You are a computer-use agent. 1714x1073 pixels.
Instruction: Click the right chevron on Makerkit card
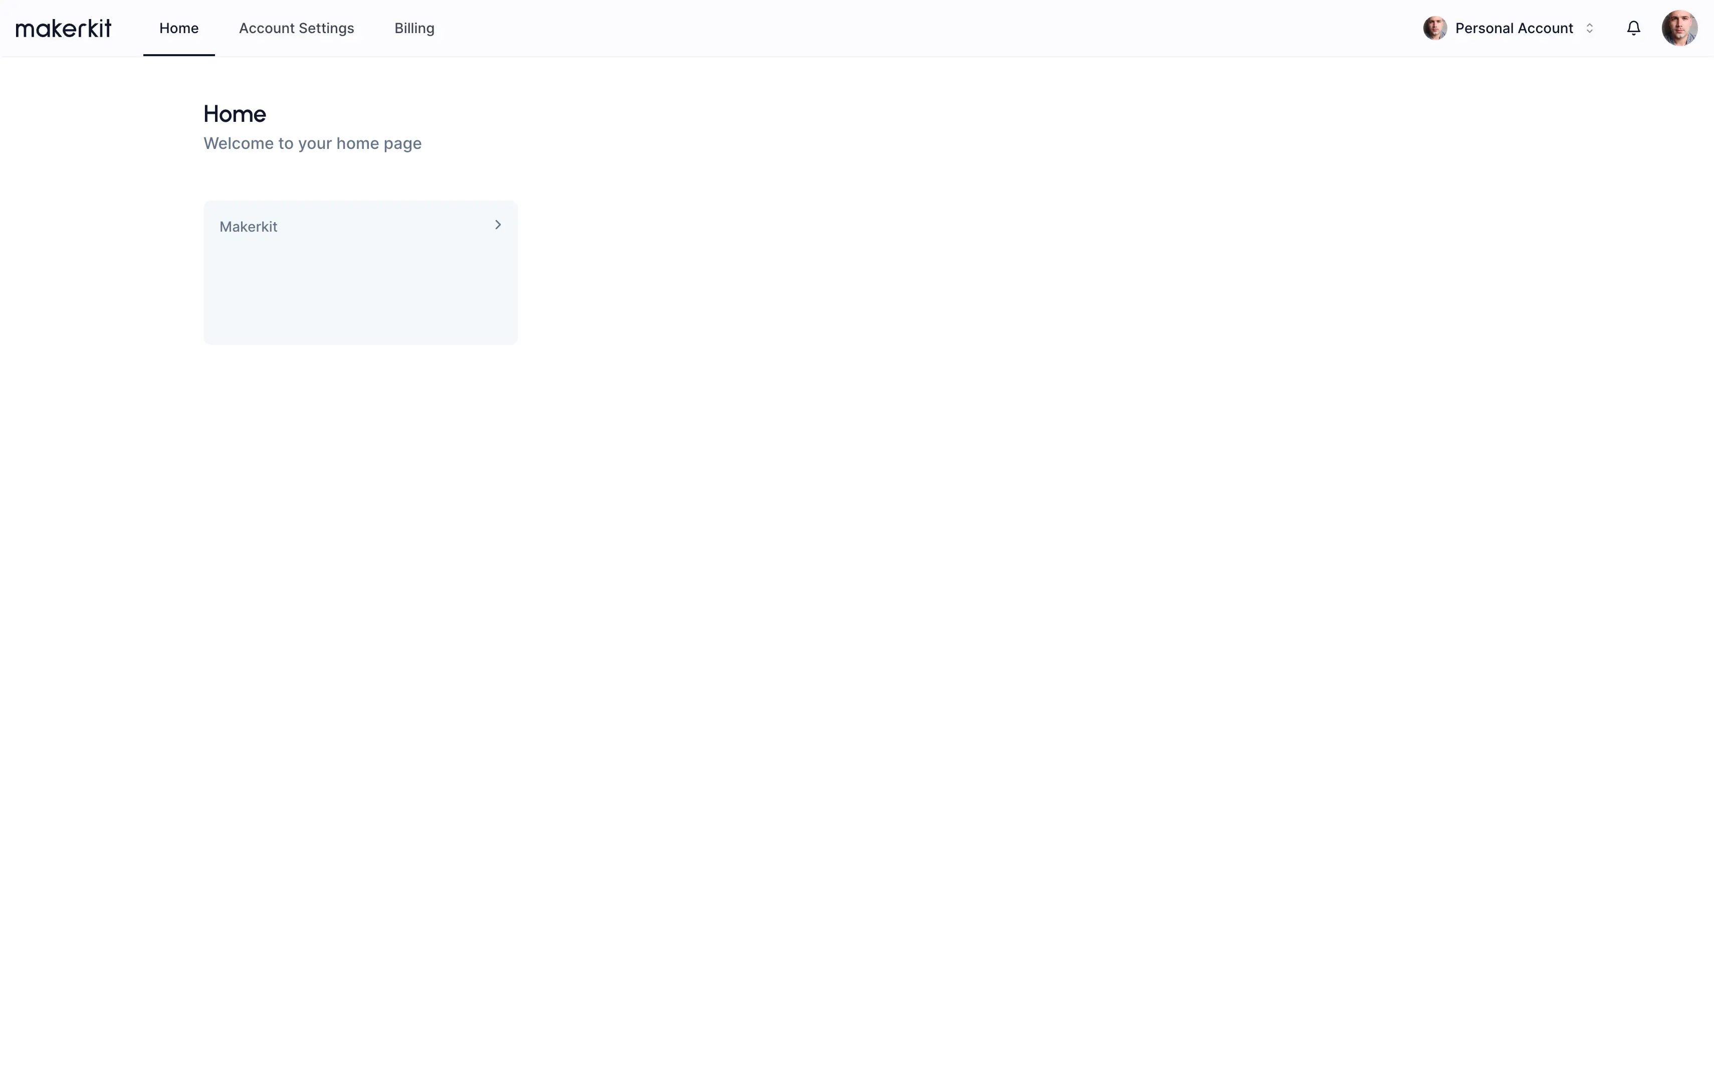[x=498, y=225]
